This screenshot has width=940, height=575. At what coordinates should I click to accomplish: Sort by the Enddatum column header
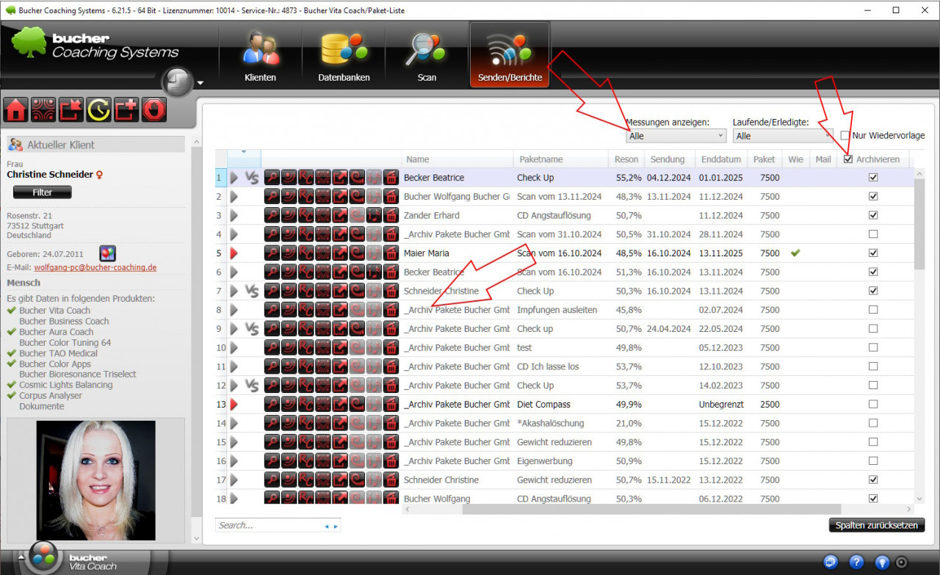(721, 159)
